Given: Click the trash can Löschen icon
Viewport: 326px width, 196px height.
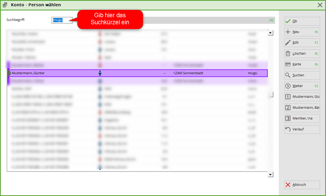Looking at the screenshot, I should coord(288,54).
